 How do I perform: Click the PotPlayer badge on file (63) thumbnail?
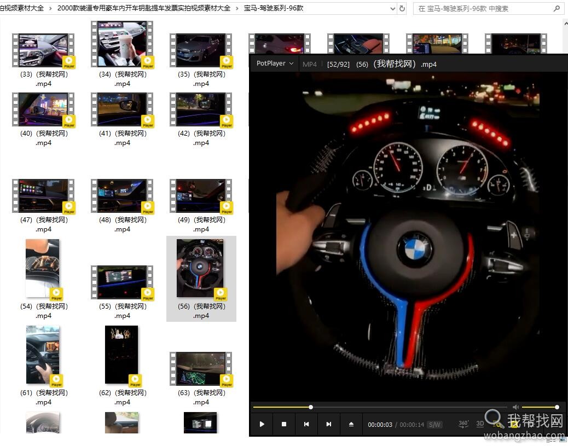point(227,380)
